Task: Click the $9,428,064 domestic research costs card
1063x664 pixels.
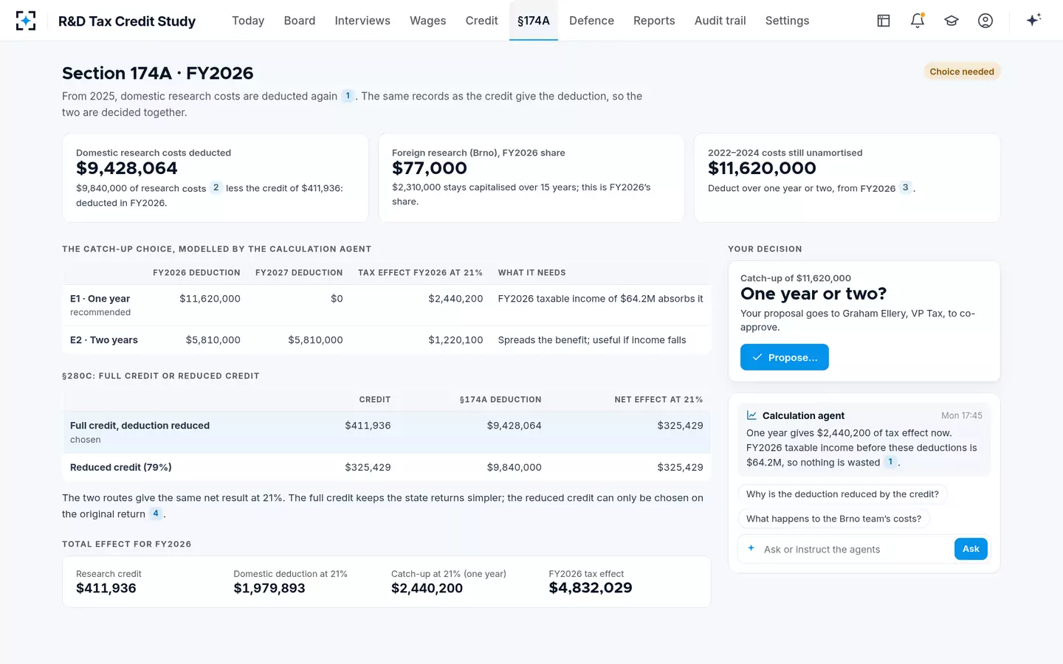Action: [x=216, y=178]
